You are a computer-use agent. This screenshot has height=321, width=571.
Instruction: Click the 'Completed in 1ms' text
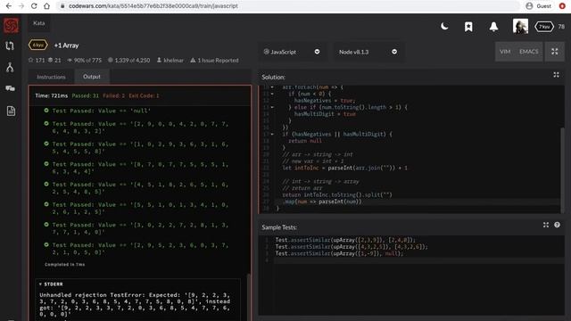65,265
